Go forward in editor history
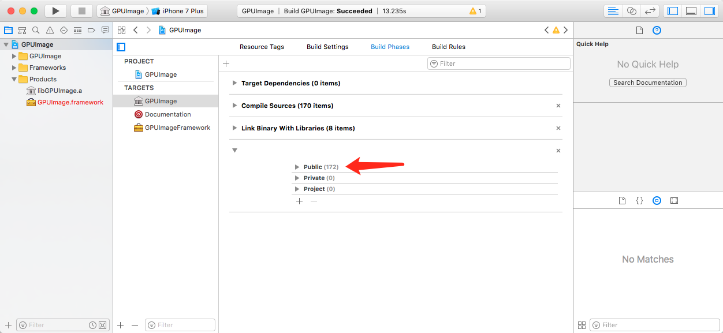 click(x=149, y=30)
